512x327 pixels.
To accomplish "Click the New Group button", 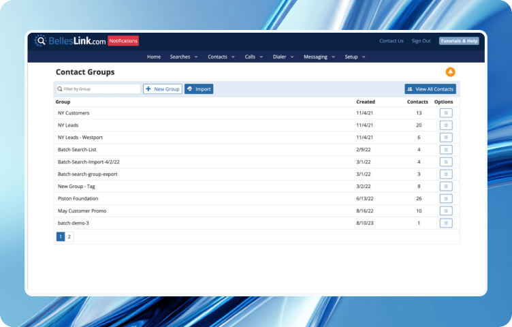I will click(163, 89).
